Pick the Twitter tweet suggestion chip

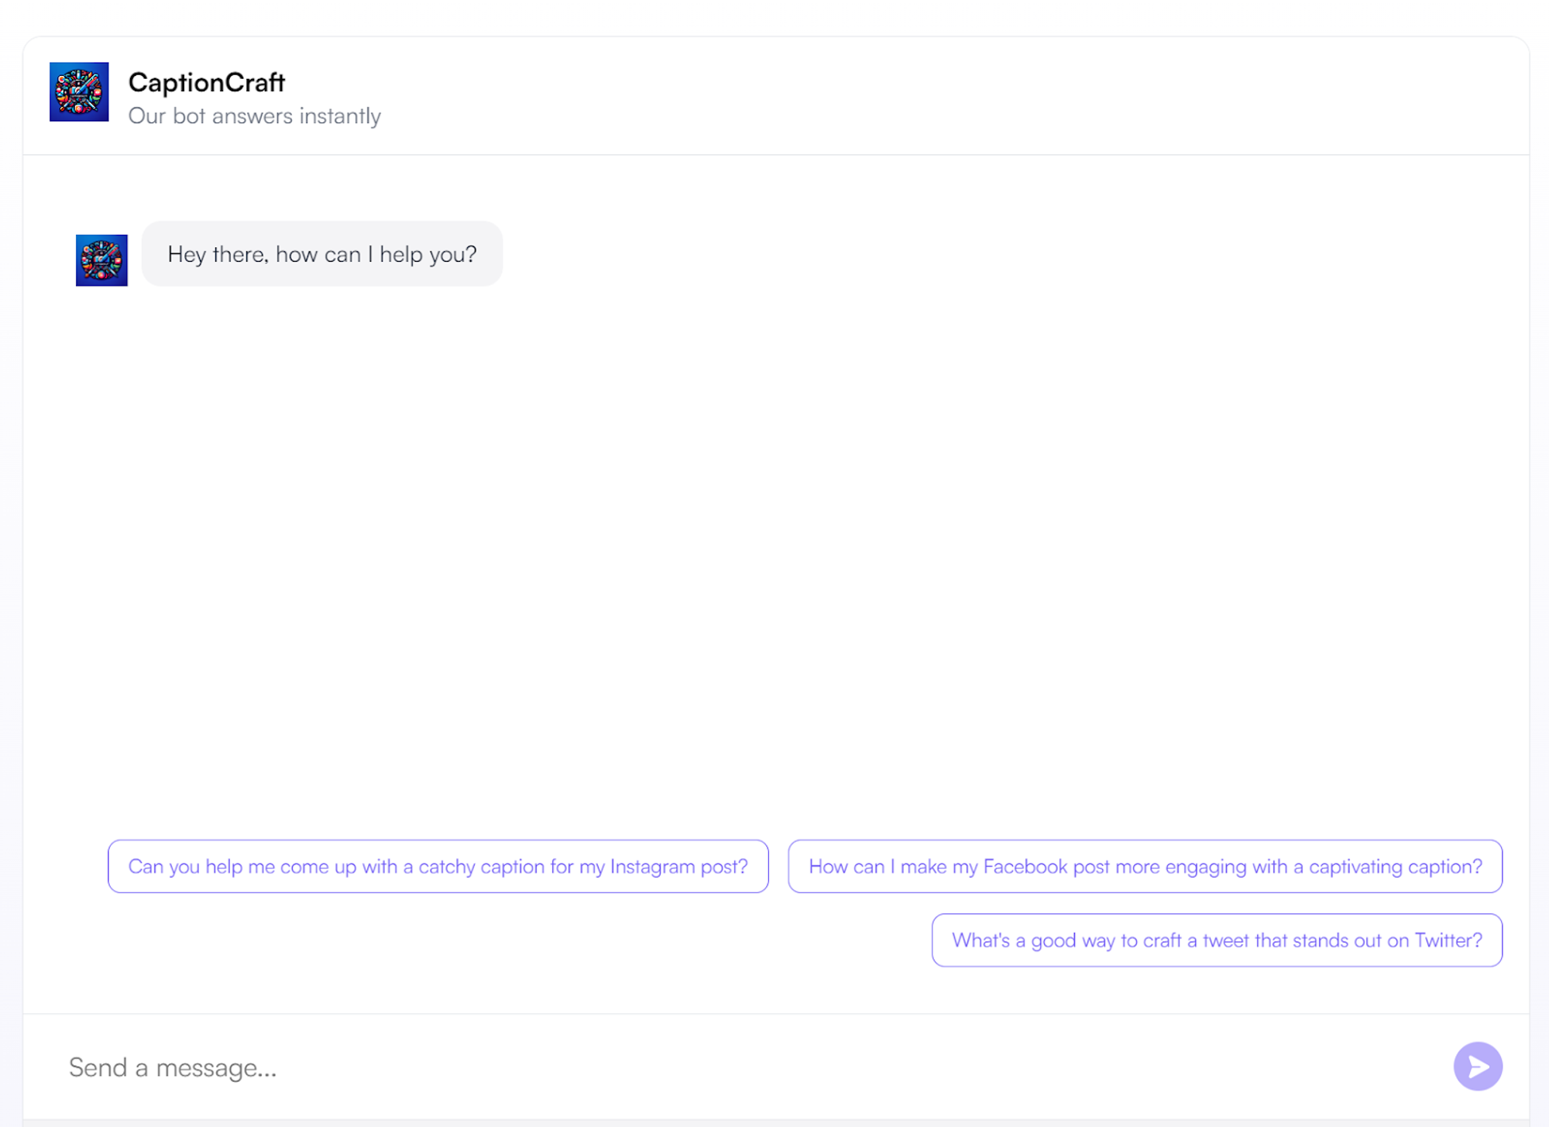coord(1216,940)
